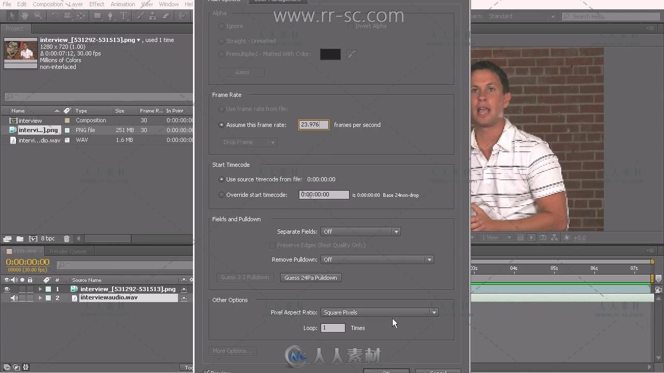Click Guess 3:2 Pulldown button
The image size is (664, 373).
coord(245,278)
